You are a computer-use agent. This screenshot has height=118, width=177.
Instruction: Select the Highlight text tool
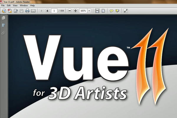click(117, 11)
